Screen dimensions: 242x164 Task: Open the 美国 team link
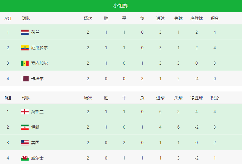click(35, 143)
